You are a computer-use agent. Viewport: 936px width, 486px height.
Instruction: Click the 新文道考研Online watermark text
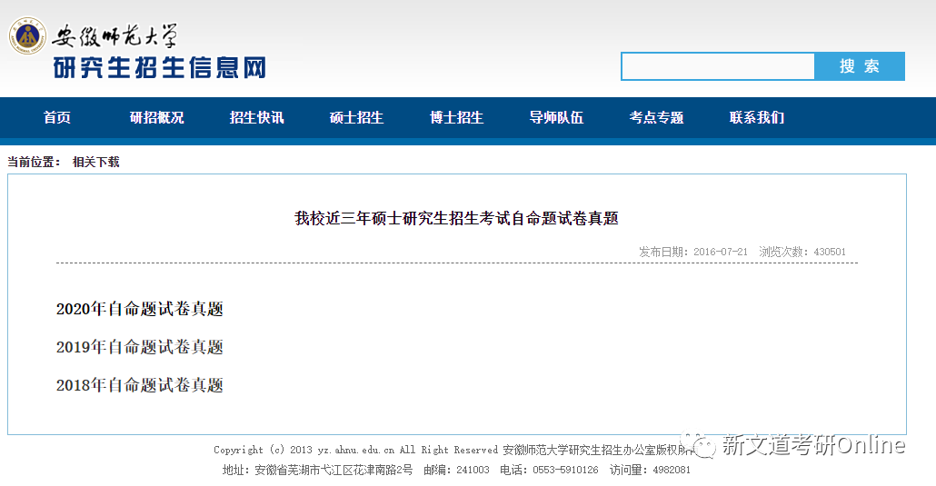coord(813,445)
